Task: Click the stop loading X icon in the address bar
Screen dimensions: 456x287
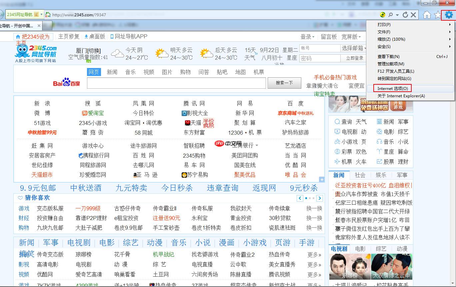Action: (x=413, y=15)
